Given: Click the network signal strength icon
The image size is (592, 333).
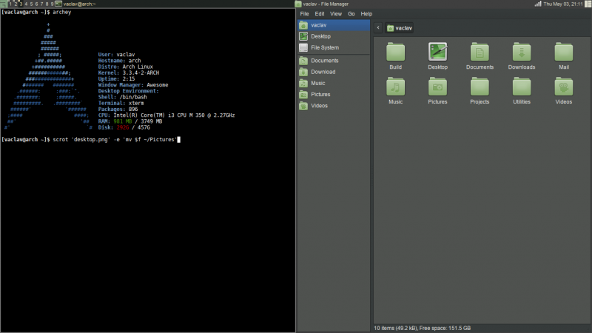Looking at the screenshot, I should (538, 4).
